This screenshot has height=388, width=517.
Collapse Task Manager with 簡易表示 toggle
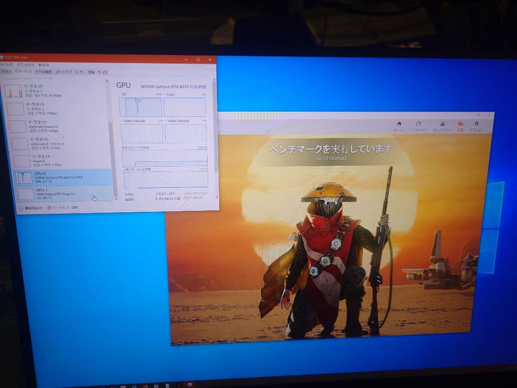(x=21, y=208)
